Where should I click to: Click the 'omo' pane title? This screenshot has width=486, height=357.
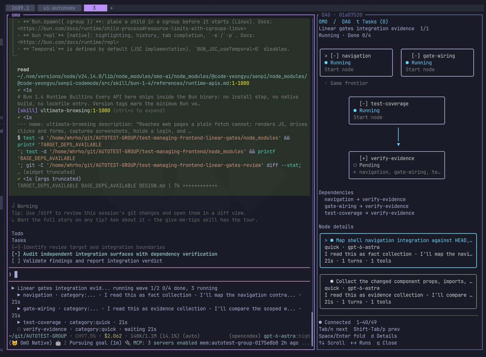(x=16, y=15)
